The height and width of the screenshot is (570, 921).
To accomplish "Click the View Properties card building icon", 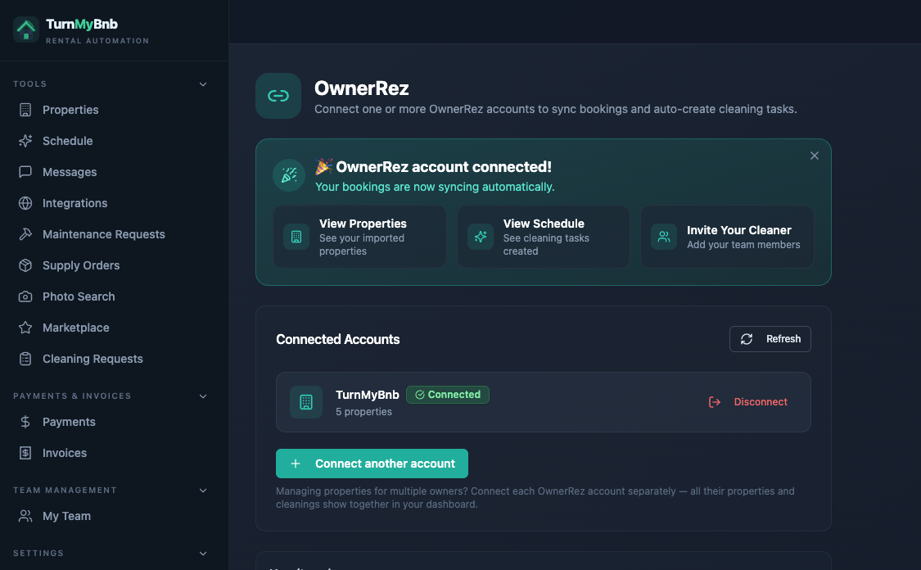I will click(296, 237).
